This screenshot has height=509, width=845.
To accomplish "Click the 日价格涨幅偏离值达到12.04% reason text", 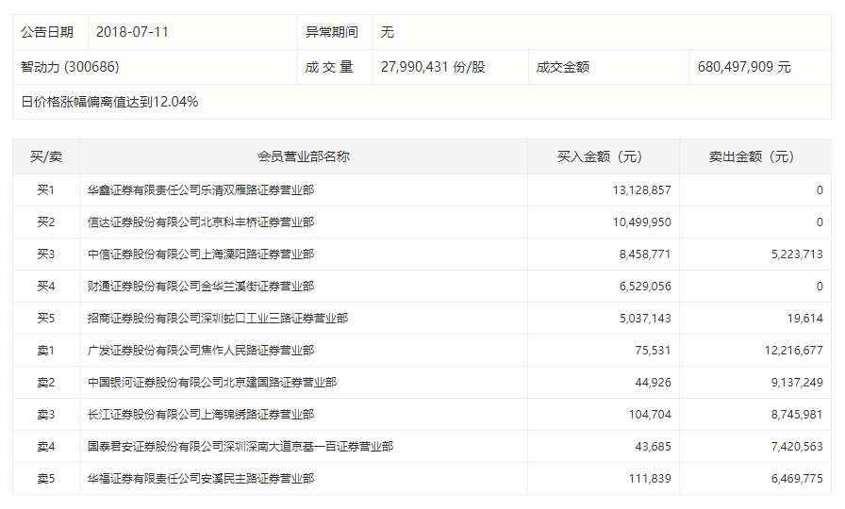I will point(109,101).
